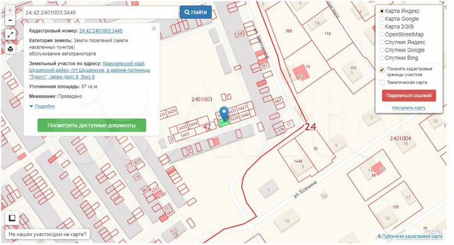Click parcel labeled 3443 on map

click(185, 134)
